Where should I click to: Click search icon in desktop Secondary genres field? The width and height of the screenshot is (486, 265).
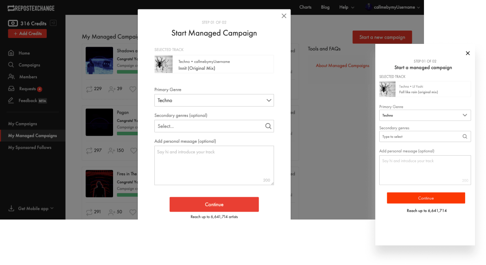[268, 126]
